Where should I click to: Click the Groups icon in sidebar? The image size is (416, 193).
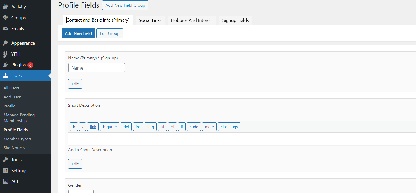tap(5, 18)
